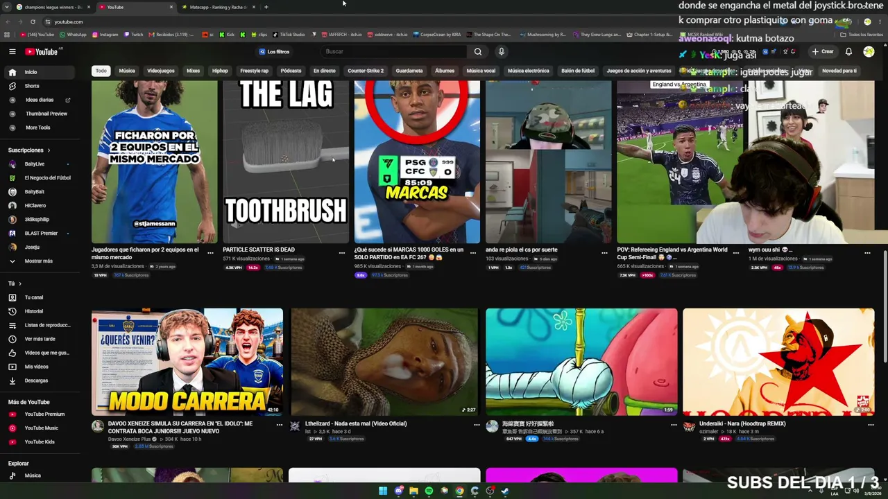The image size is (888, 499).
Task: Open Steam from the taskbar
Action: point(505,491)
